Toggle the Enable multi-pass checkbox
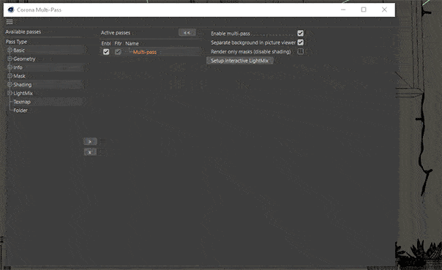 pos(301,33)
